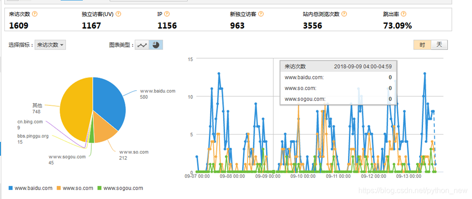Select hourly 时 granularity
The image size is (472, 199).
tap(422, 45)
